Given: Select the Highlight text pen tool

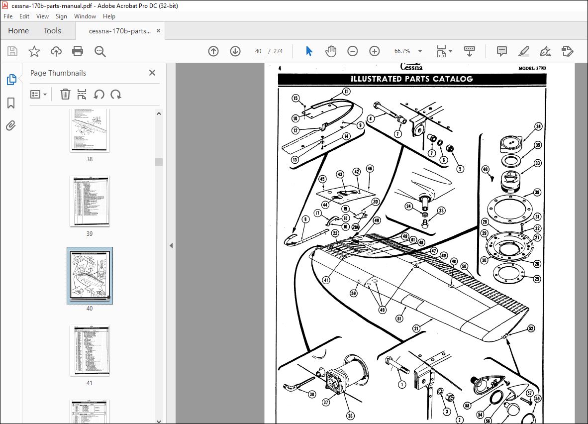Looking at the screenshot, I should pos(523,51).
